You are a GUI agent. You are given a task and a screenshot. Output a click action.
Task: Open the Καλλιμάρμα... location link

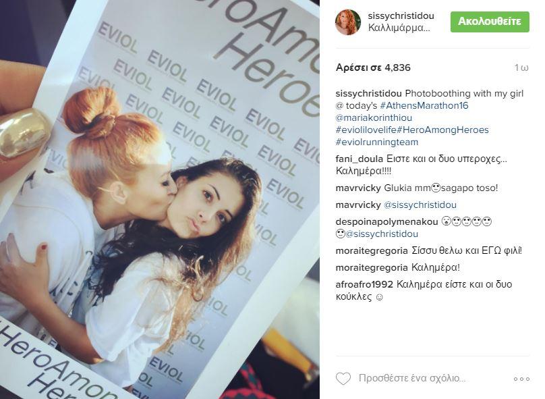399,28
